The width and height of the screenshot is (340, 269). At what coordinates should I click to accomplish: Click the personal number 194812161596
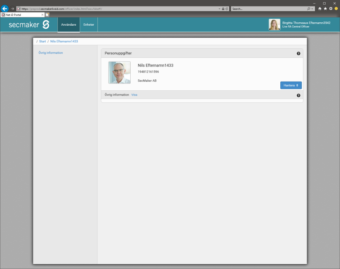148,72
